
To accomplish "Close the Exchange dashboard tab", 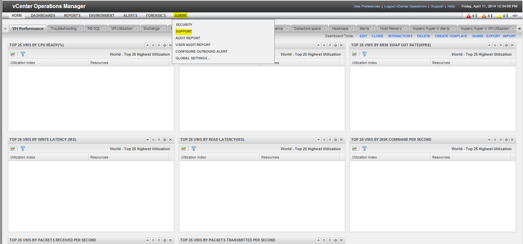I will pos(164,28).
